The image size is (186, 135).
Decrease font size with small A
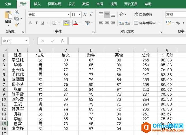tap(91, 15)
